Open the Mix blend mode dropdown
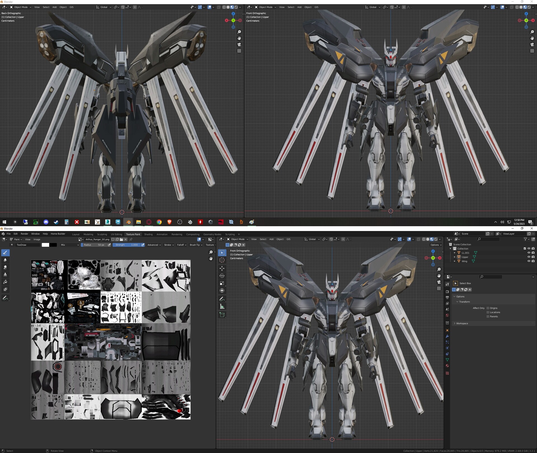Viewport: 537px width, 453px height. [69, 245]
